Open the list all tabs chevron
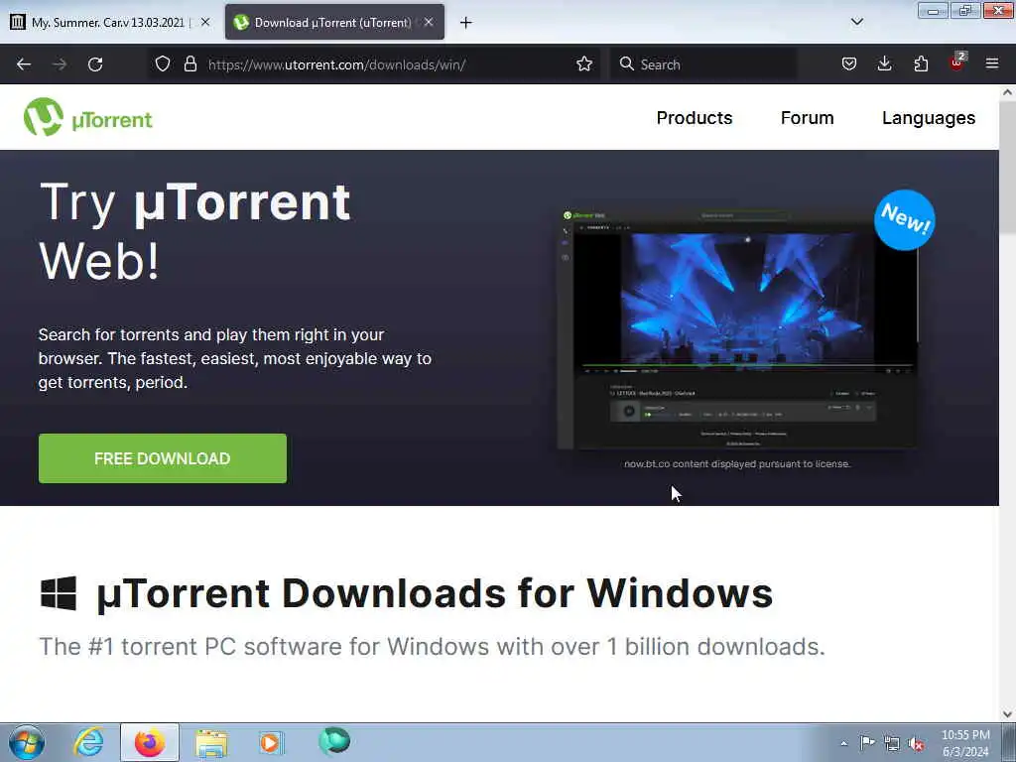 (x=857, y=22)
